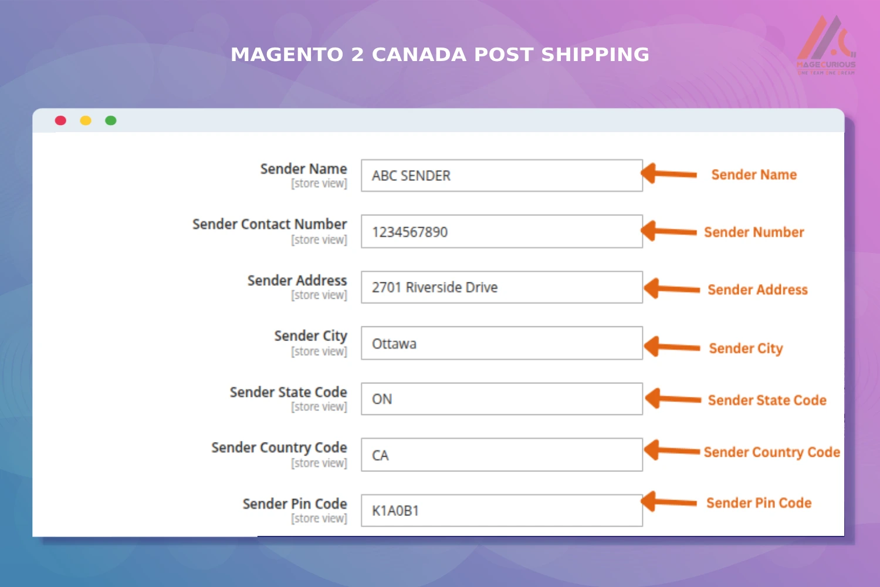Click the red window close dot
The width and height of the screenshot is (880, 587).
[x=60, y=120]
